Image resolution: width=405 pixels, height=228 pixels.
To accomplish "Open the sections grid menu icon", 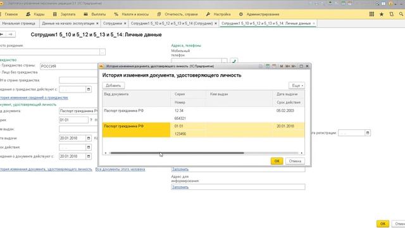I will [x=371, y=14].
